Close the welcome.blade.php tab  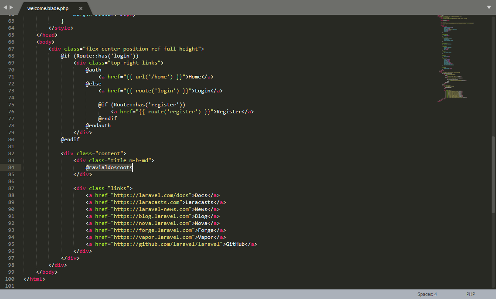pyautogui.click(x=81, y=9)
